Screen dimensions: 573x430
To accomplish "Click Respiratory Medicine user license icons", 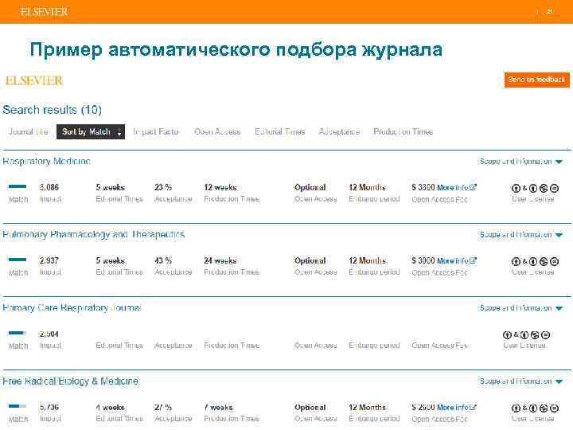I will point(535,188).
